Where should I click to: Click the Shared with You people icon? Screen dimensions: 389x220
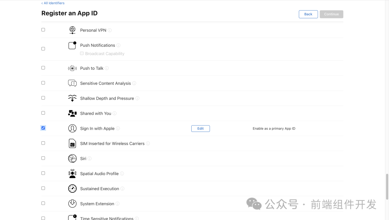coord(72,113)
